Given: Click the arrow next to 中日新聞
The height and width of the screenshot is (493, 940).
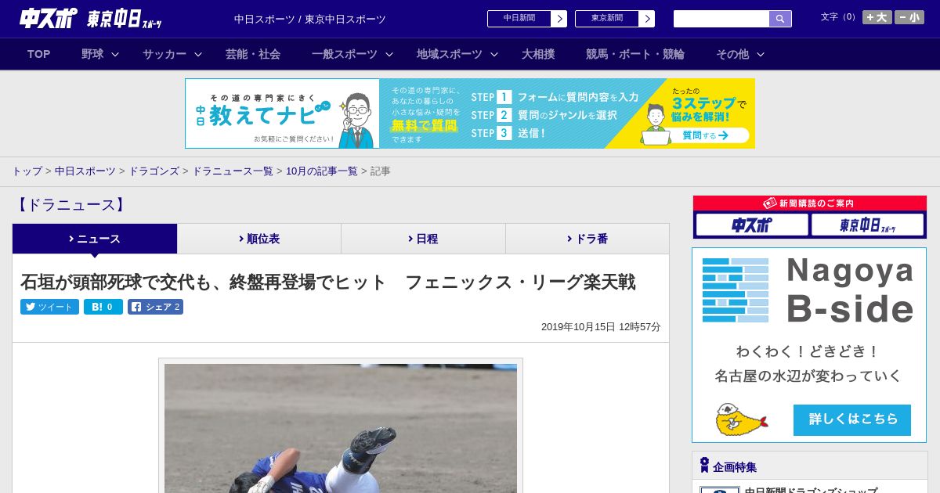Looking at the screenshot, I should pyautogui.click(x=559, y=19).
